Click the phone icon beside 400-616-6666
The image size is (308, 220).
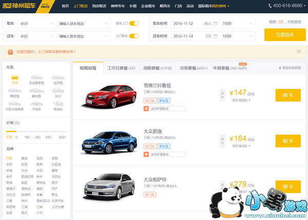tap(270, 6)
